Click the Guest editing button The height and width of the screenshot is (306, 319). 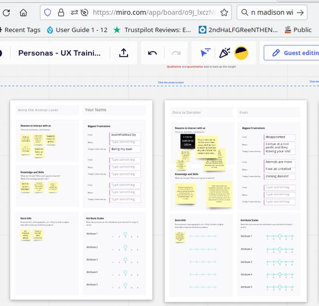click(291, 53)
